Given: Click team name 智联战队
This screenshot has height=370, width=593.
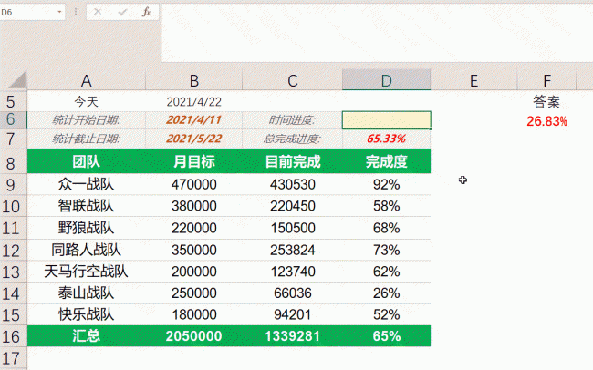Looking at the screenshot, I should pyautogui.click(x=87, y=206).
